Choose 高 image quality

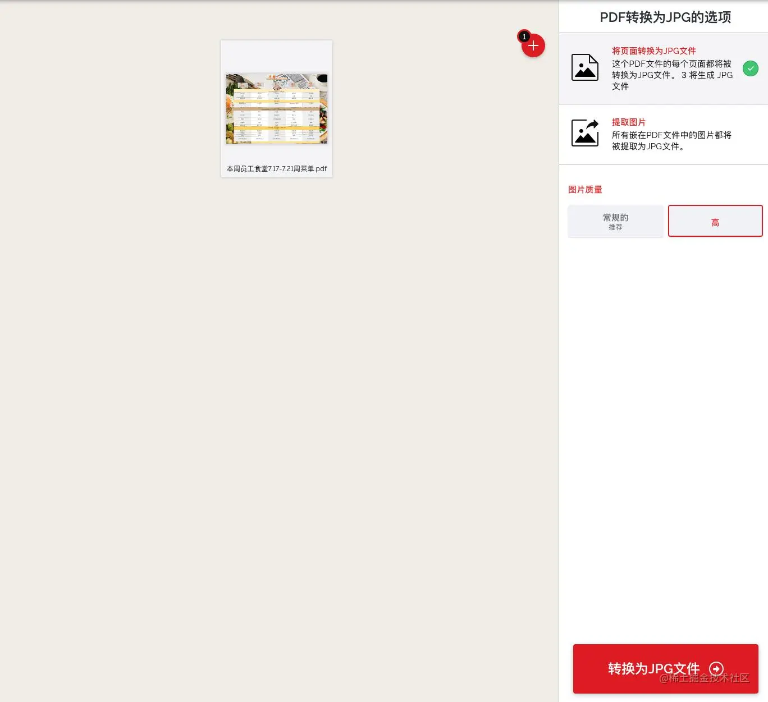(715, 221)
